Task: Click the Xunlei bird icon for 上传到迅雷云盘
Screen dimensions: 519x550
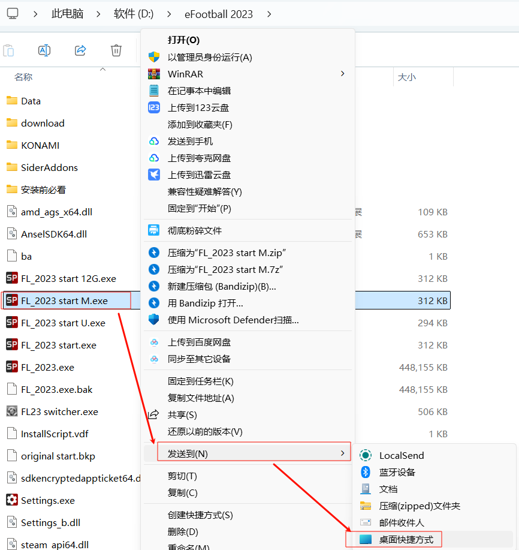Action: pyautogui.click(x=154, y=175)
